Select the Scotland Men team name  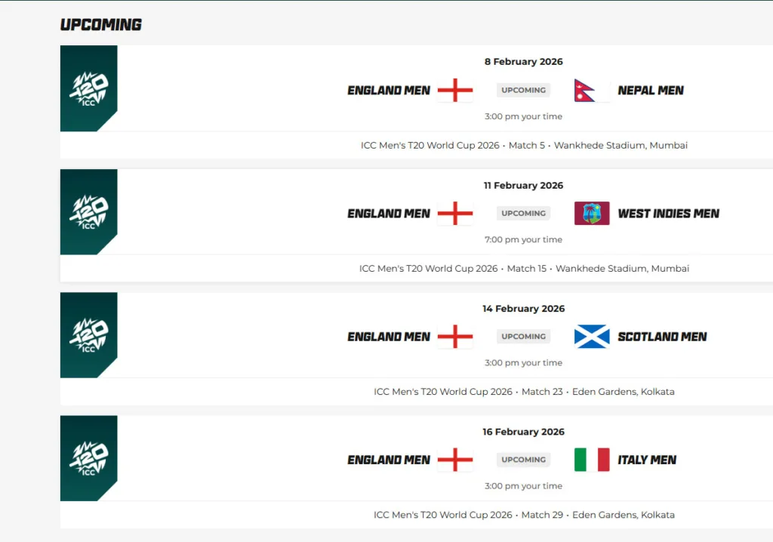click(662, 337)
